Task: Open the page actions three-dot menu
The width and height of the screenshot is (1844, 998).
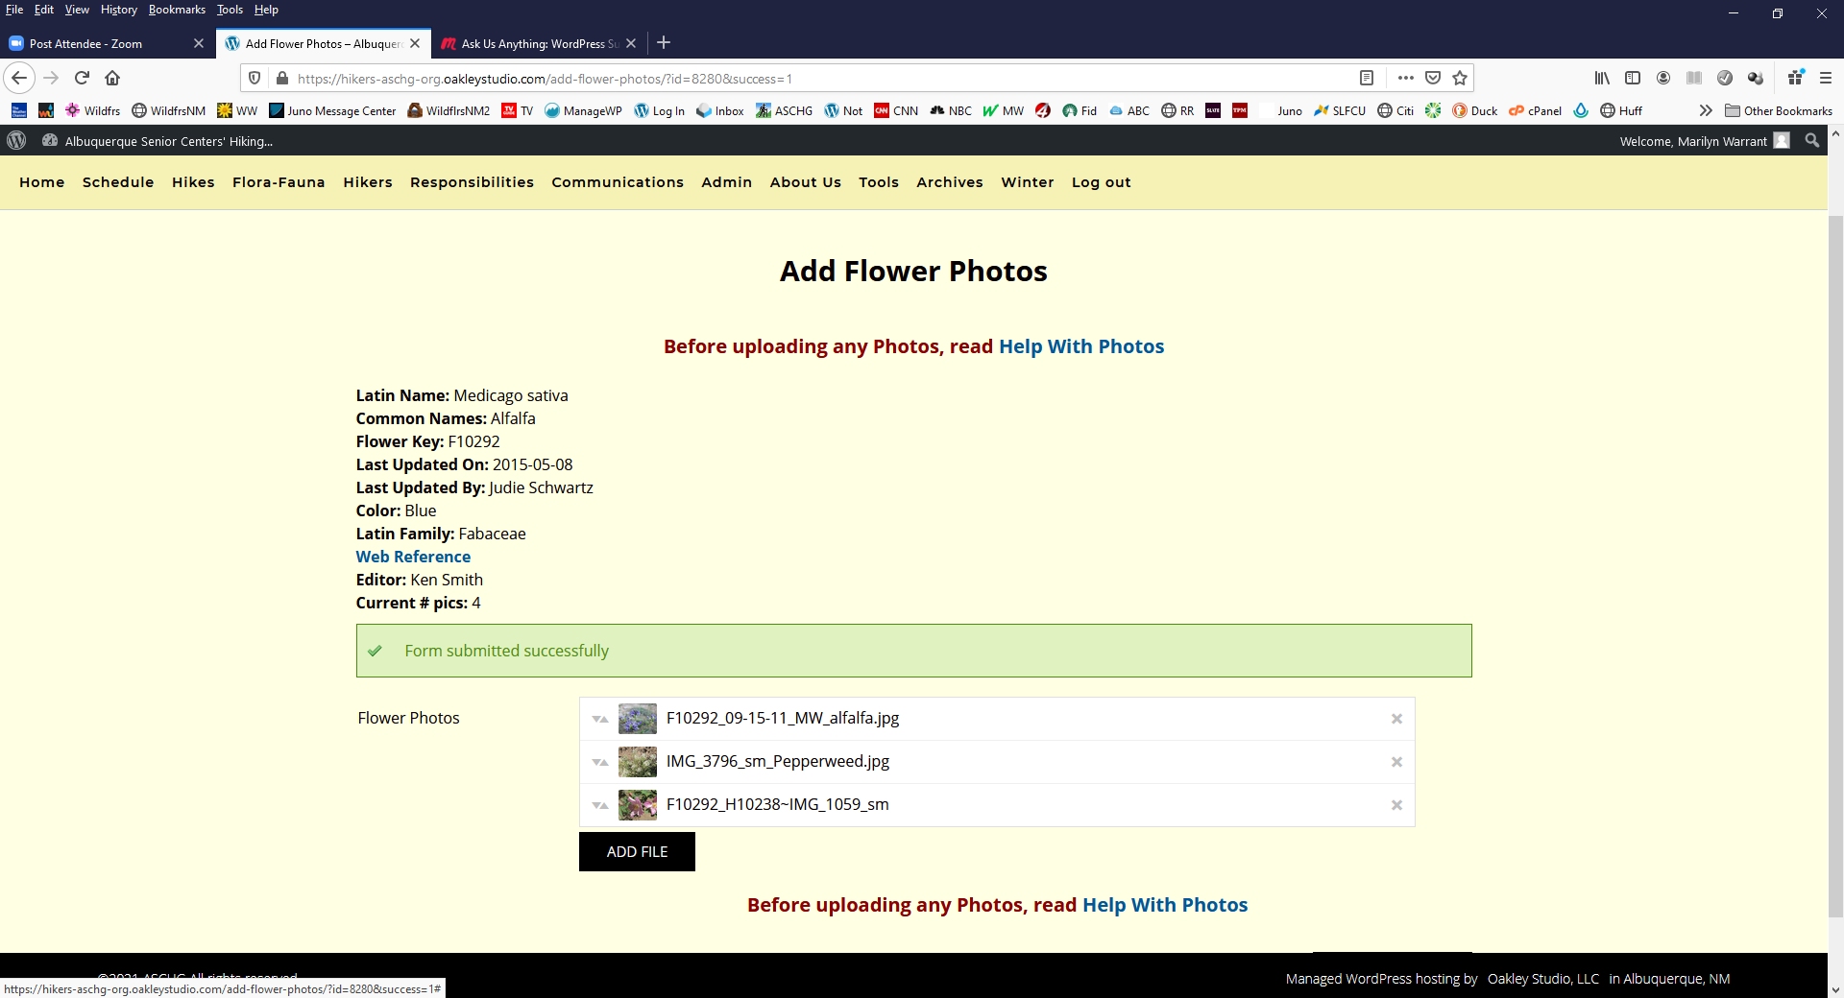Action: pyautogui.click(x=1406, y=78)
